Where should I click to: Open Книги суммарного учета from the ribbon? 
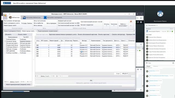(11, 23)
